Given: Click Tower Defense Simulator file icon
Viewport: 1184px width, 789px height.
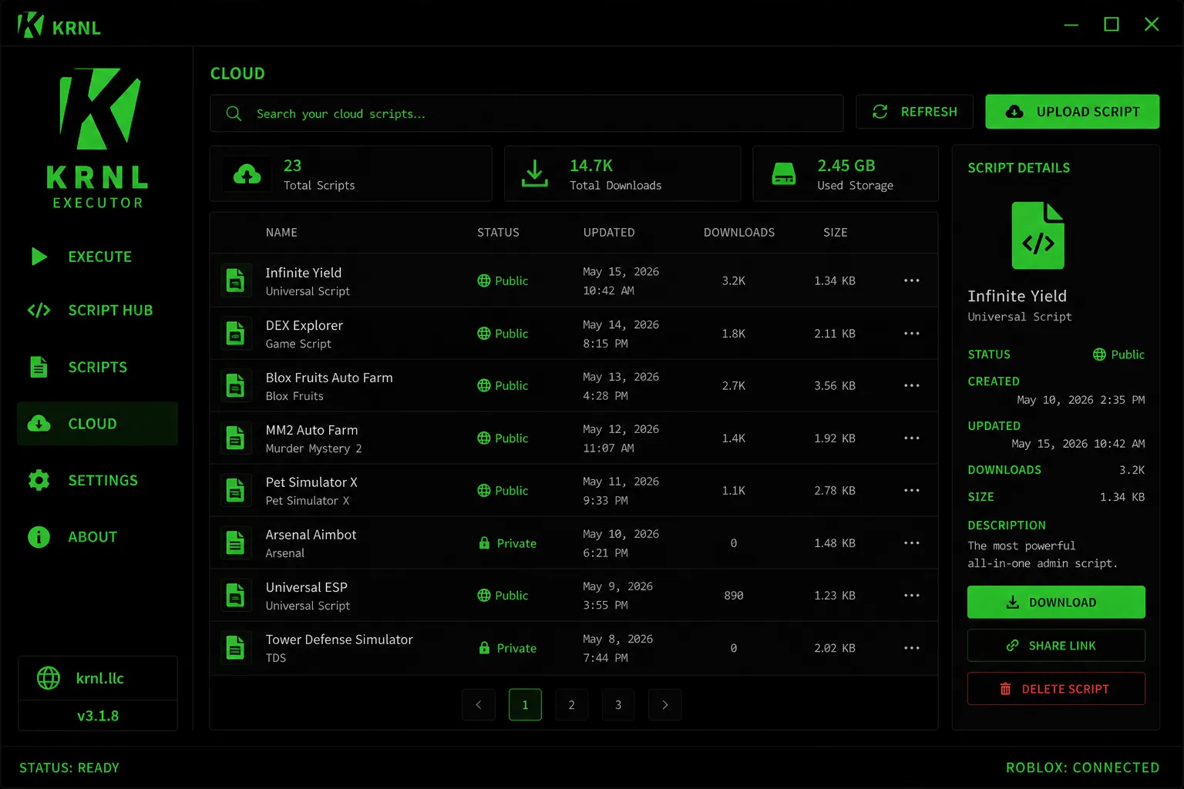Looking at the screenshot, I should (235, 648).
